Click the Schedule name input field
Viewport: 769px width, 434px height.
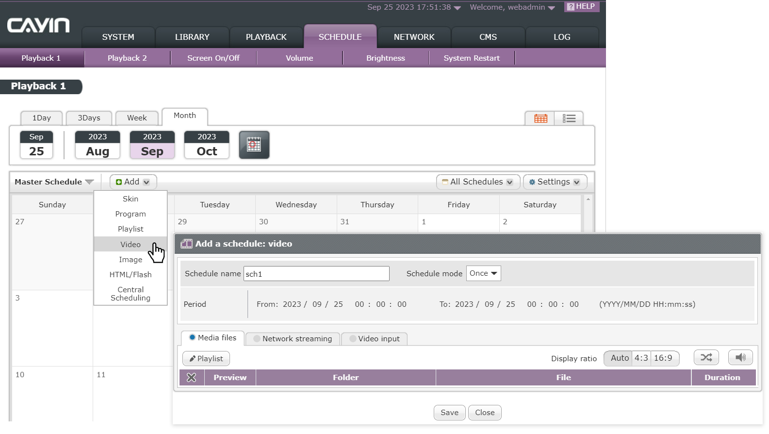(x=316, y=273)
